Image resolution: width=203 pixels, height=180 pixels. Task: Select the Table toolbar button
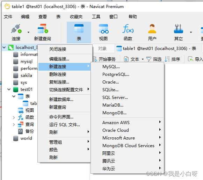click(x=79, y=32)
